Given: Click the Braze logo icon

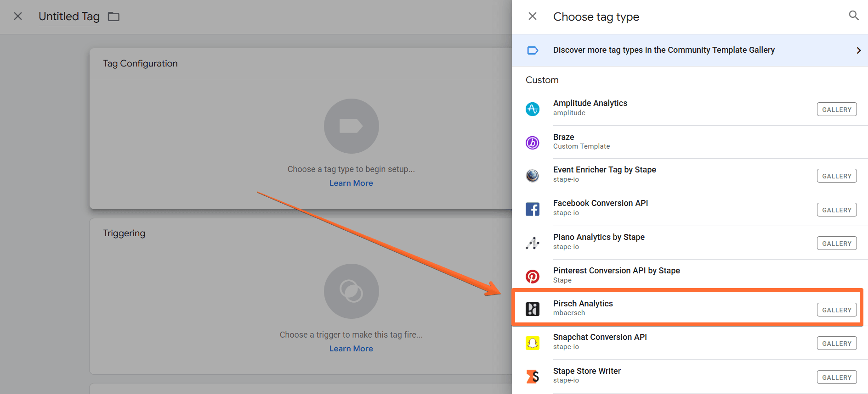Looking at the screenshot, I should click(533, 143).
